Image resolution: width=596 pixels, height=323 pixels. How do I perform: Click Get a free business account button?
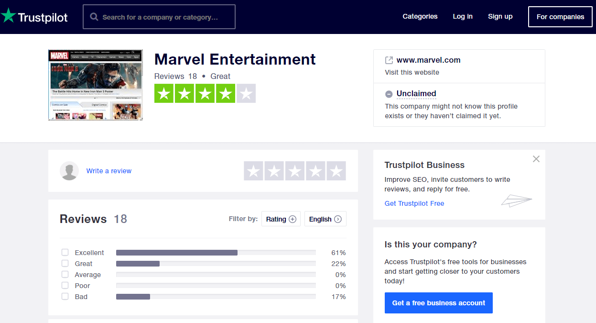pyautogui.click(x=439, y=303)
